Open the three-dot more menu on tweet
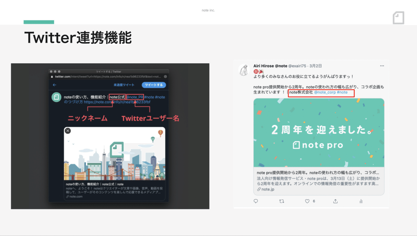The image size is (417, 236). pyautogui.click(x=382, y=66)
